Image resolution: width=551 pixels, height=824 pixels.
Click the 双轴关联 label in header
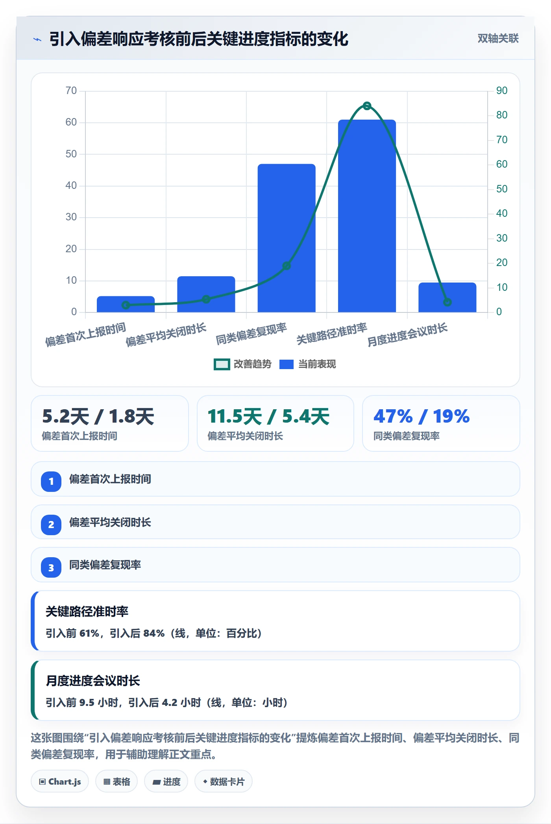coord(498,39)
